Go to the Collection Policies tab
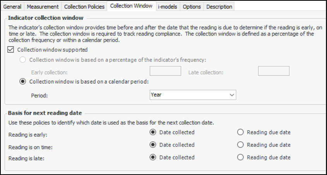 pos(84,7)
